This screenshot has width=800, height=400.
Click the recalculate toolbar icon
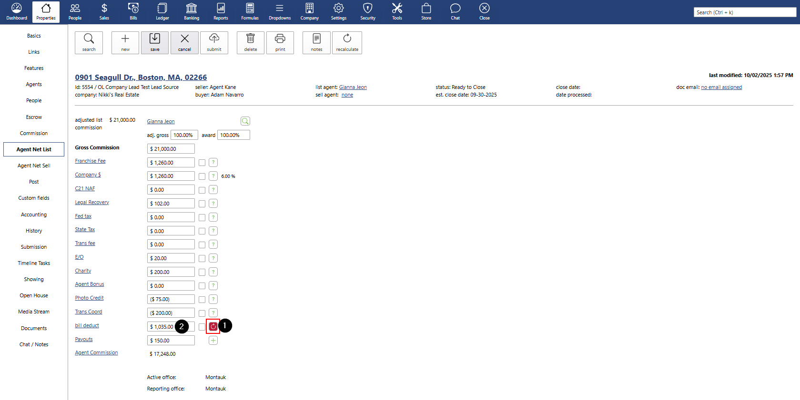click(x=347, y=42)
